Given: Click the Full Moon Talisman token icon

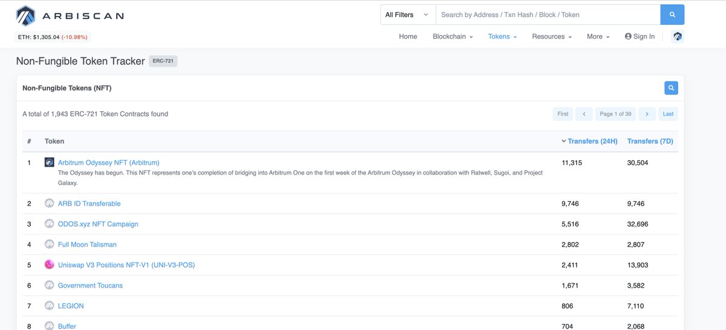Looking at the screenshot, I should (x=50, y=245).
